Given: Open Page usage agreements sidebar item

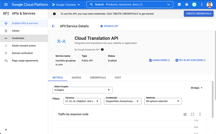Looking at the screenshot, I should pos(24,61).
